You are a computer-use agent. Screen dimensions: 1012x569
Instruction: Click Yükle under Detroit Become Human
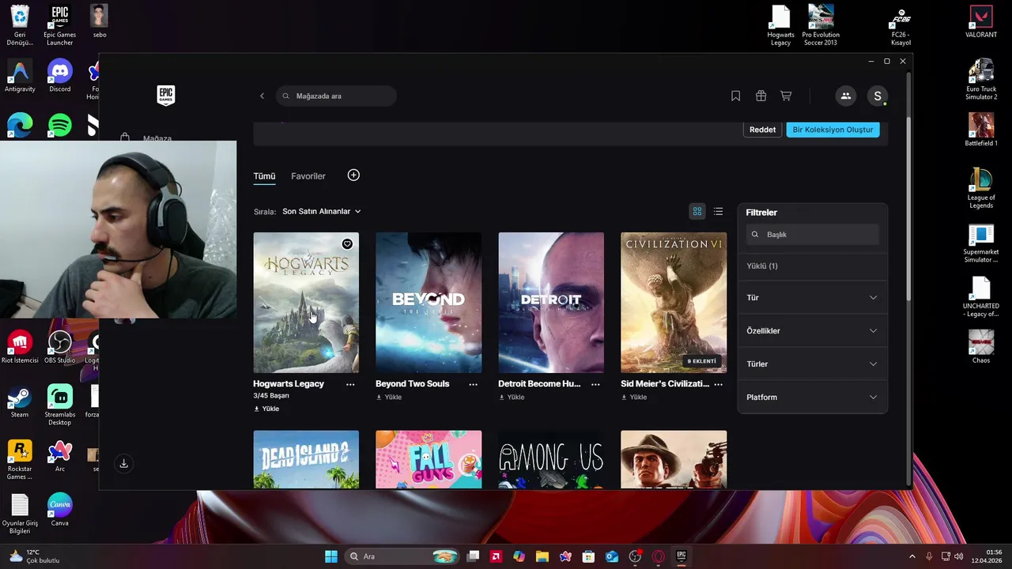coord(512,397)
